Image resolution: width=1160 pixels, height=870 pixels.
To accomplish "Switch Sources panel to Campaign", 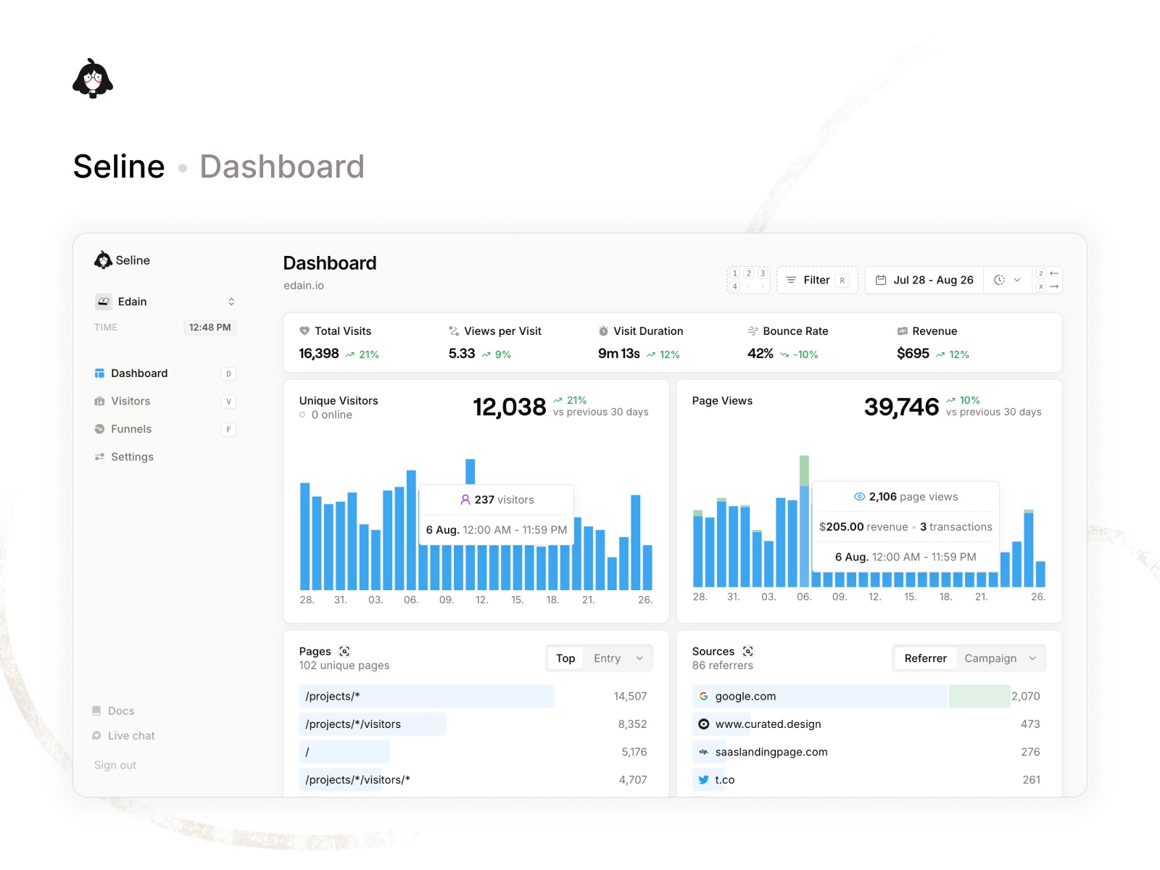I will pyautogui.click(x=992, y=658).
